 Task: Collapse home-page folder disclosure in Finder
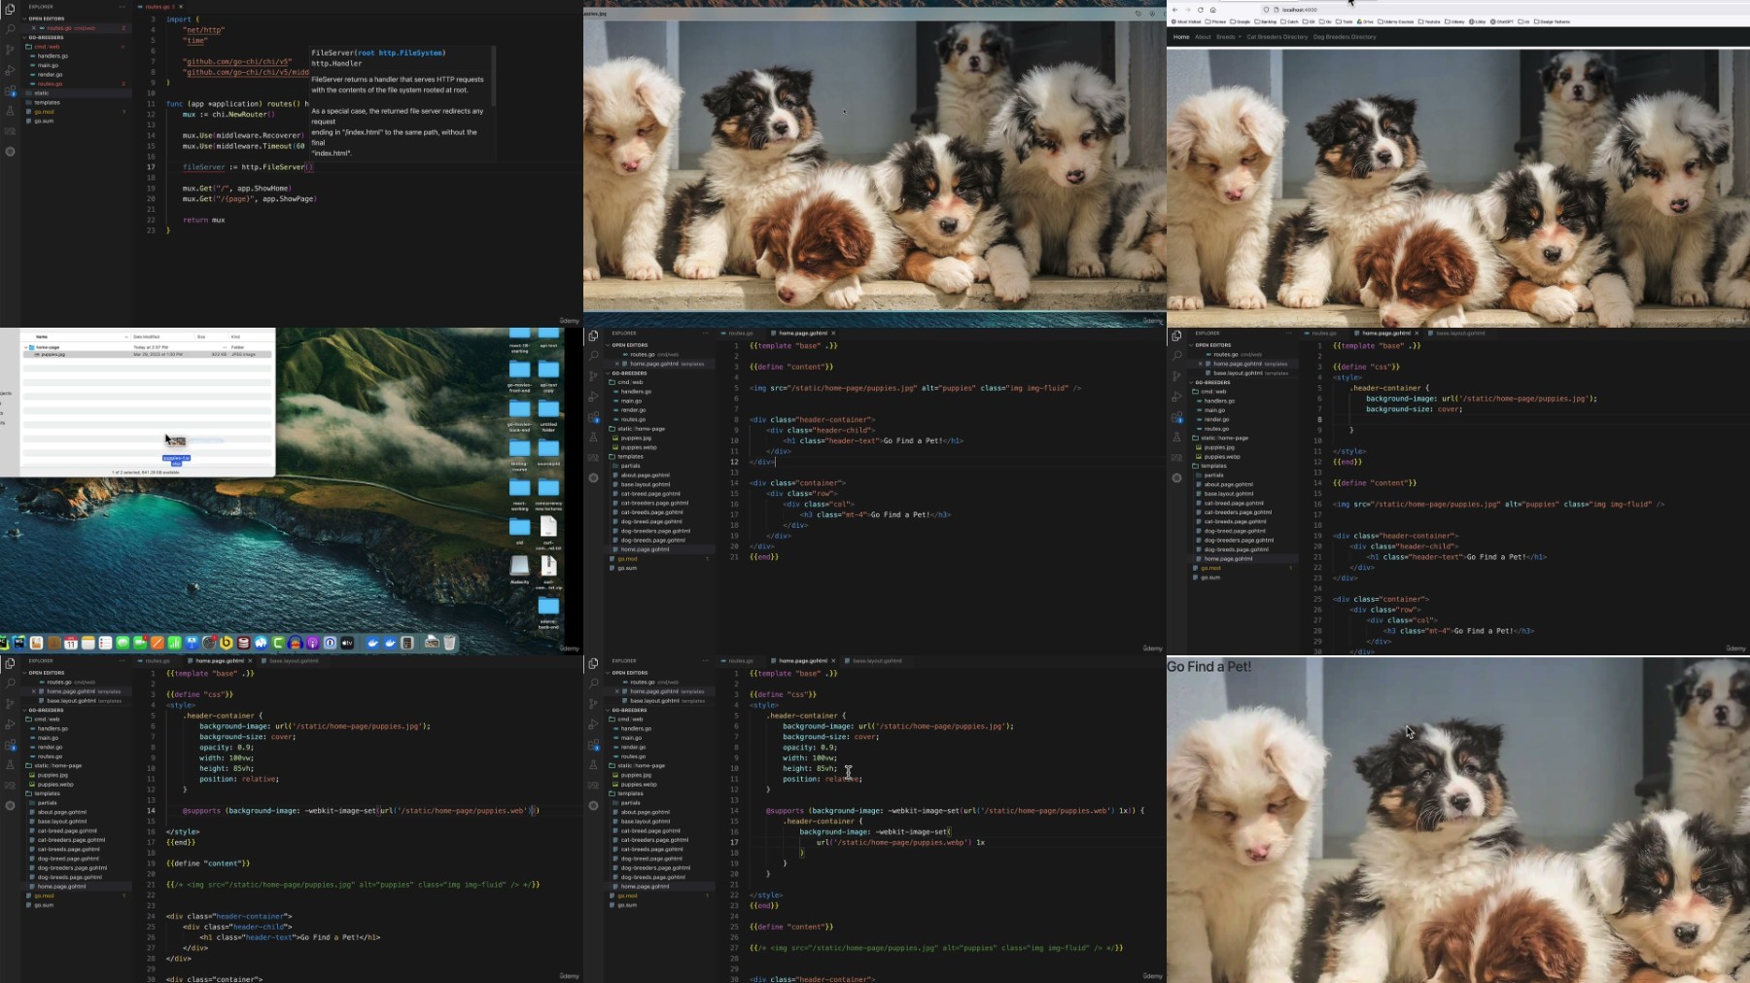27,347
